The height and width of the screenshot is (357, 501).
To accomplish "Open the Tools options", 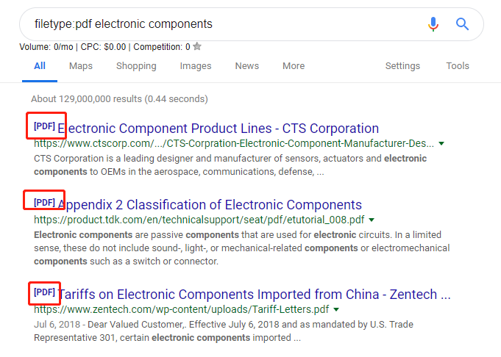I will click(458, 66).
